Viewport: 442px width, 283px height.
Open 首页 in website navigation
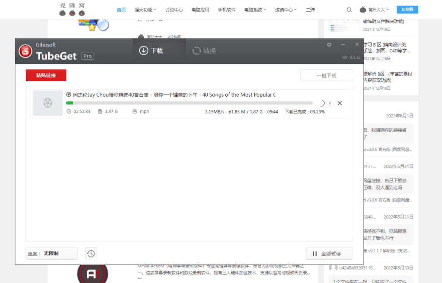[x=121, y=10]
